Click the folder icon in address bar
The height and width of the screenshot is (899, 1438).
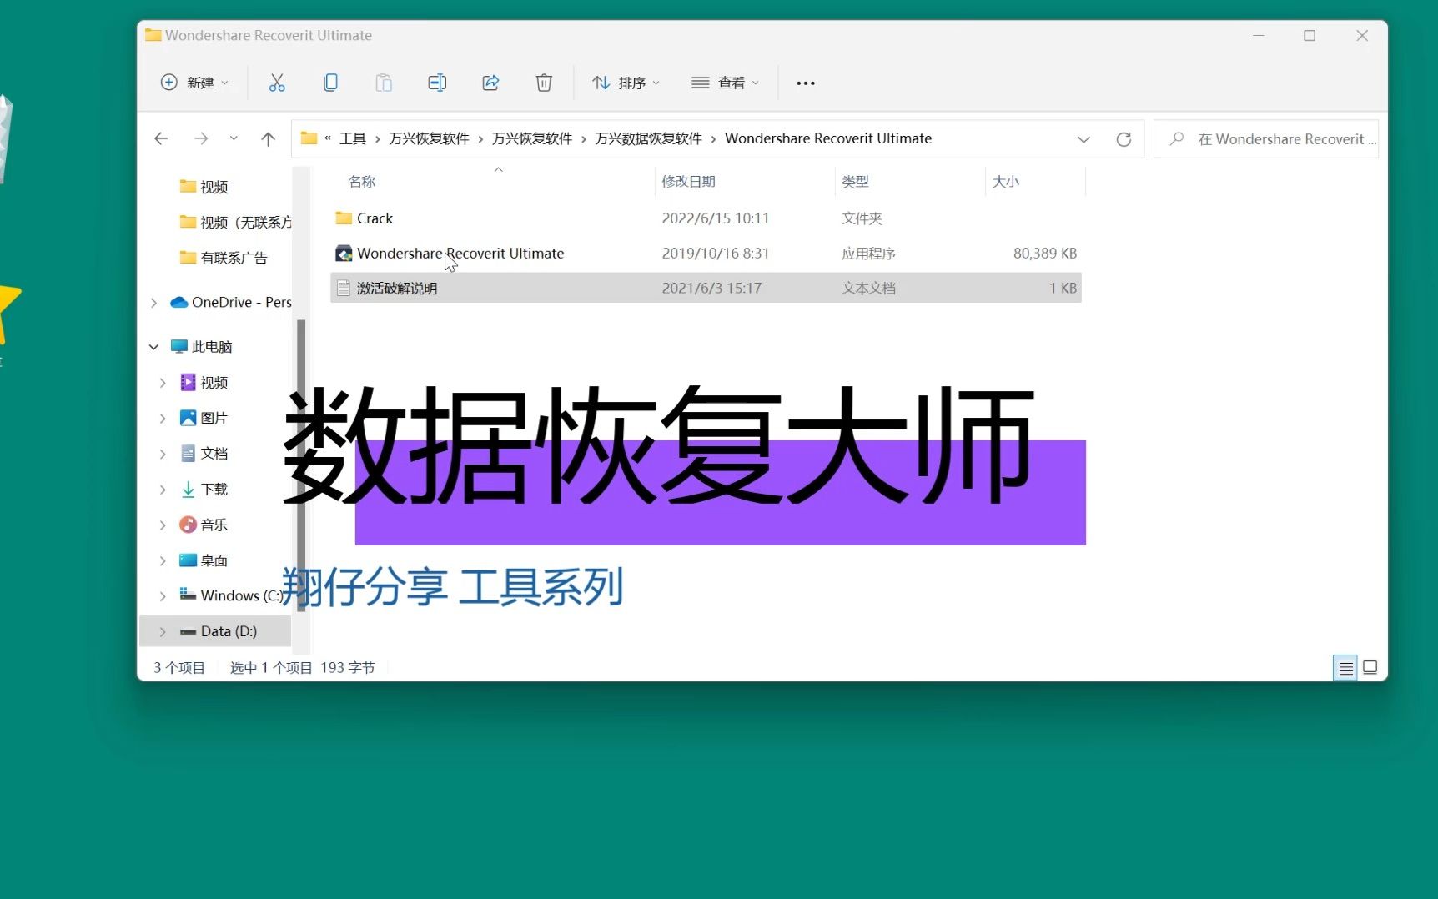pyautogui.click(x=309, y=138)
